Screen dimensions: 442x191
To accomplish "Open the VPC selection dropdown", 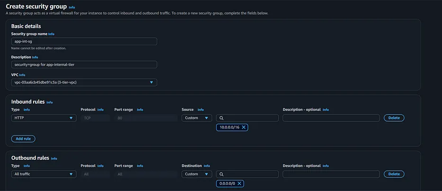I will pos(84,82).
